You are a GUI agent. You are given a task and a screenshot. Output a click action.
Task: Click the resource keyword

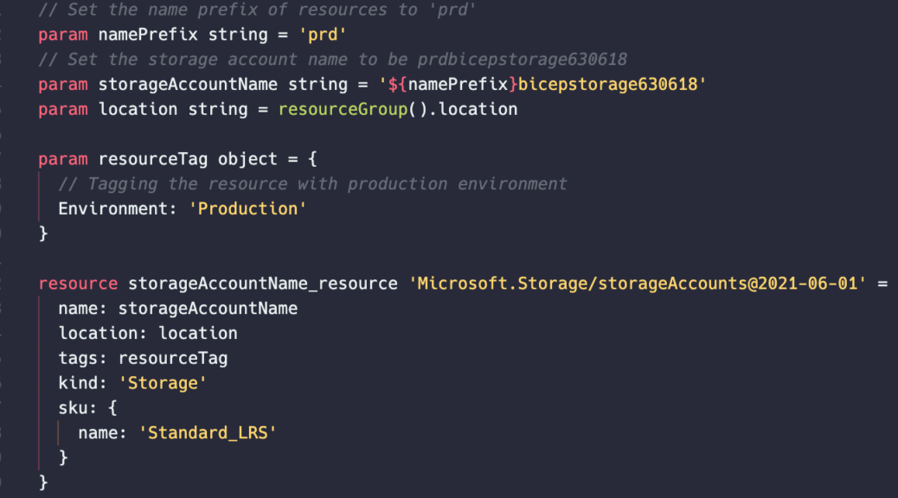pyautogui.click(x=78, y=284)
